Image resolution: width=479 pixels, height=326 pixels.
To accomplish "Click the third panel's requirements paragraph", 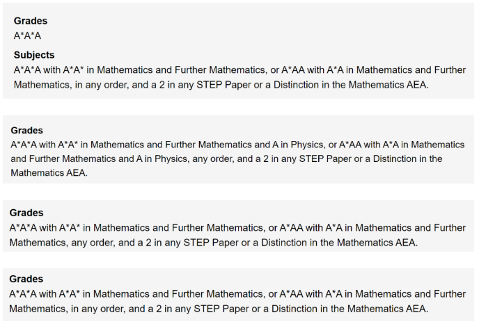I will coord(237,234).
